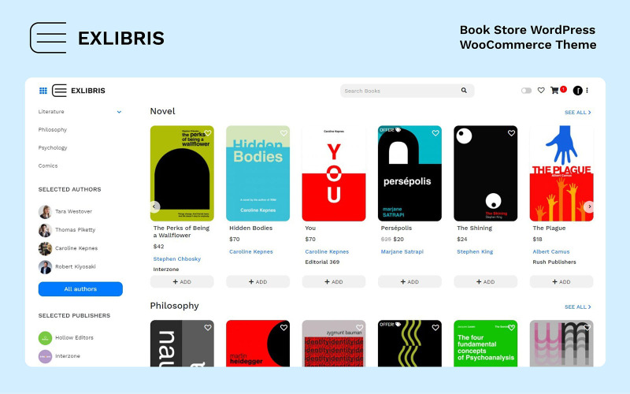Click See All for Novel section

(578, 112)
